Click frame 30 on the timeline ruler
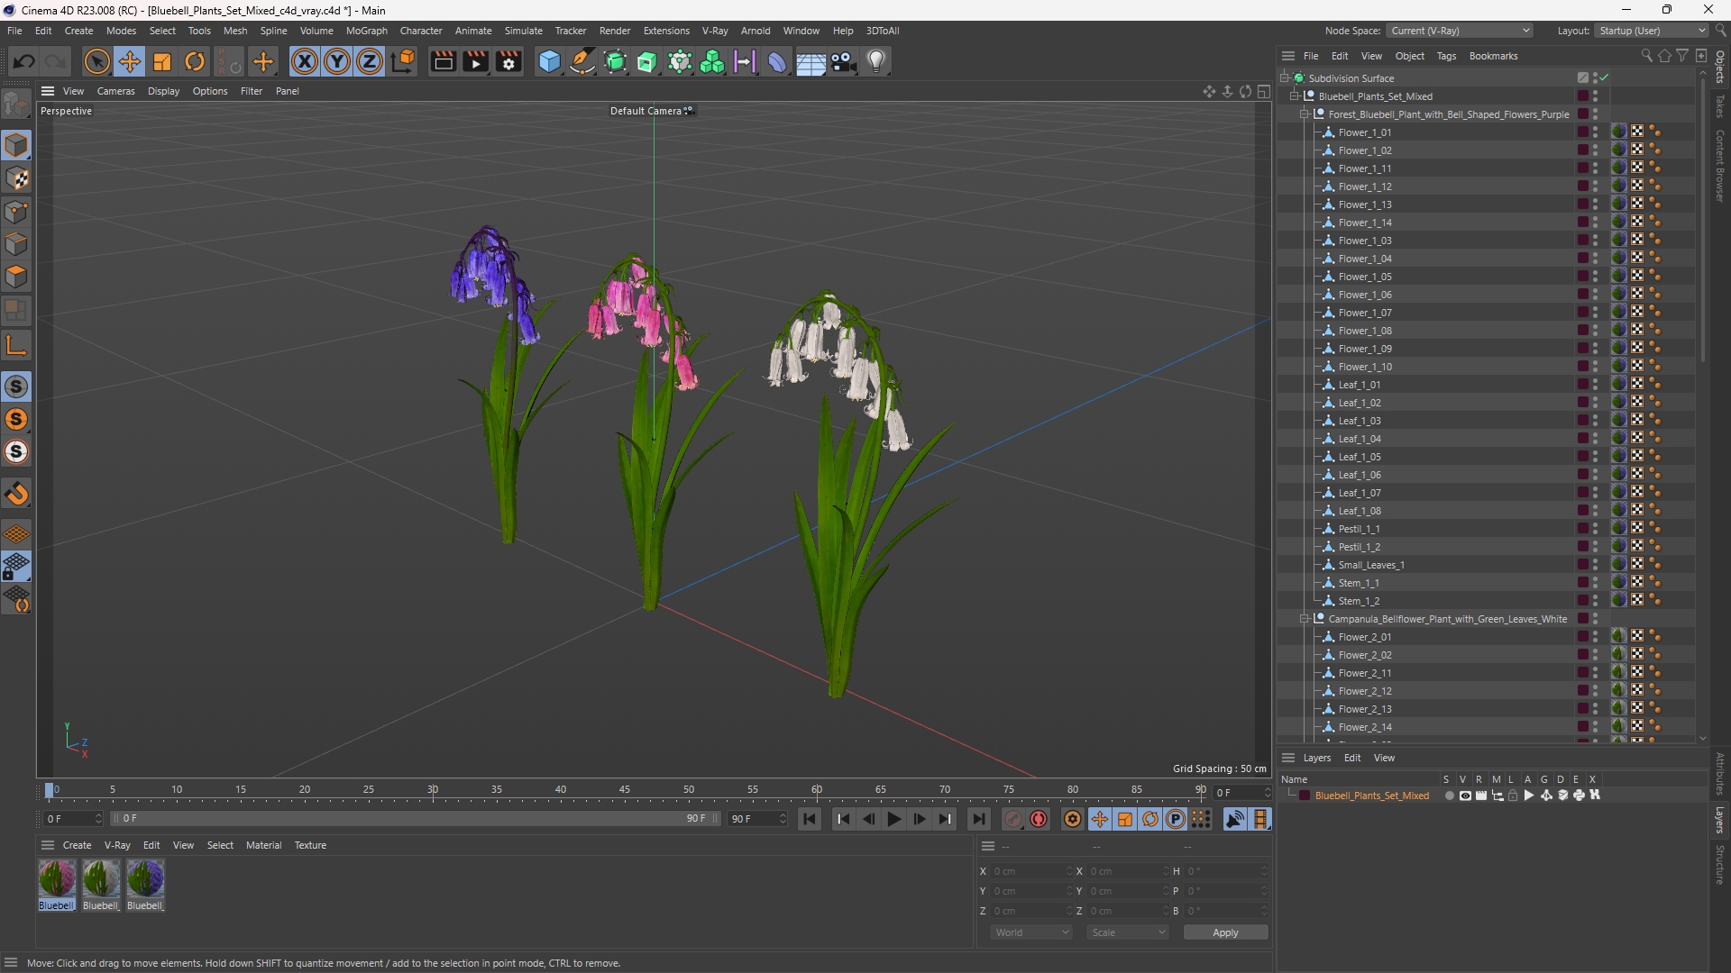 point(433,790)
